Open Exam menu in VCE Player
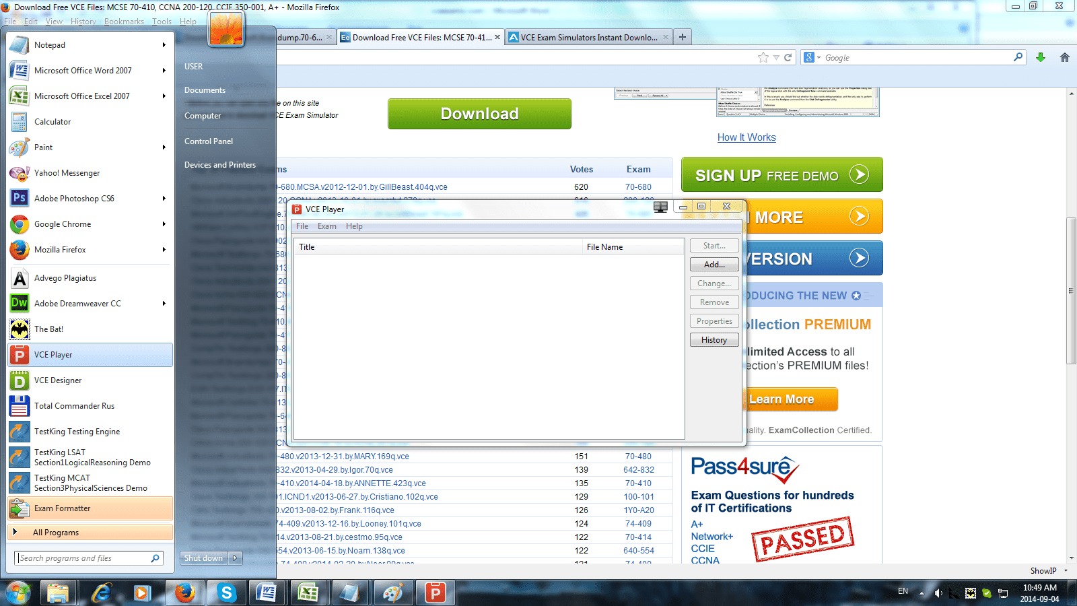Screen dimensions: 1077x606 (327, 226)
